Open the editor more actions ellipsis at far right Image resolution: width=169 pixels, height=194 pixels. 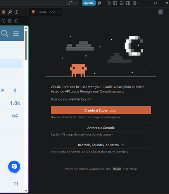tap(167, 12)
